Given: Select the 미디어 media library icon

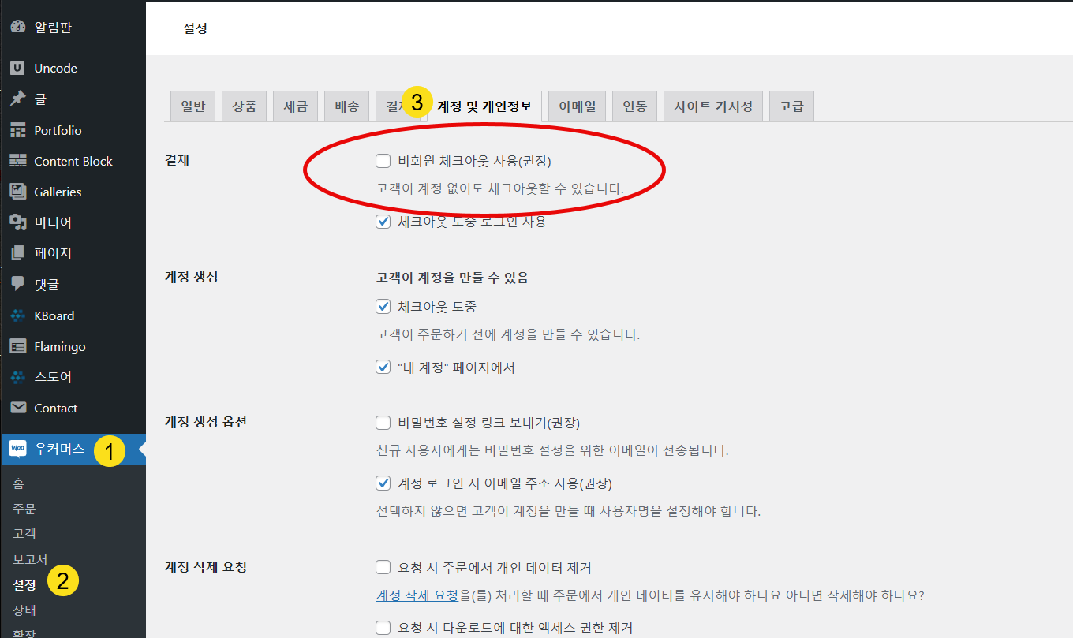Looking at the screenshot, I should (17, 222).
